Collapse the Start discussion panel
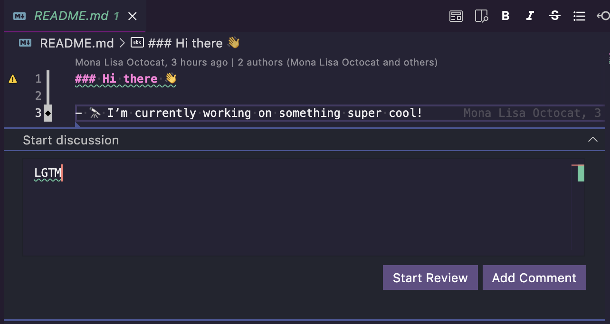Screen dimensions: 610x324 pyautogui.click(x=592, y=140)
